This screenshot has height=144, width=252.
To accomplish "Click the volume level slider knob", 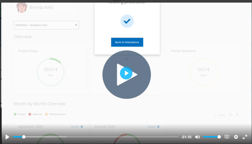I will click(x=219, y=137).
